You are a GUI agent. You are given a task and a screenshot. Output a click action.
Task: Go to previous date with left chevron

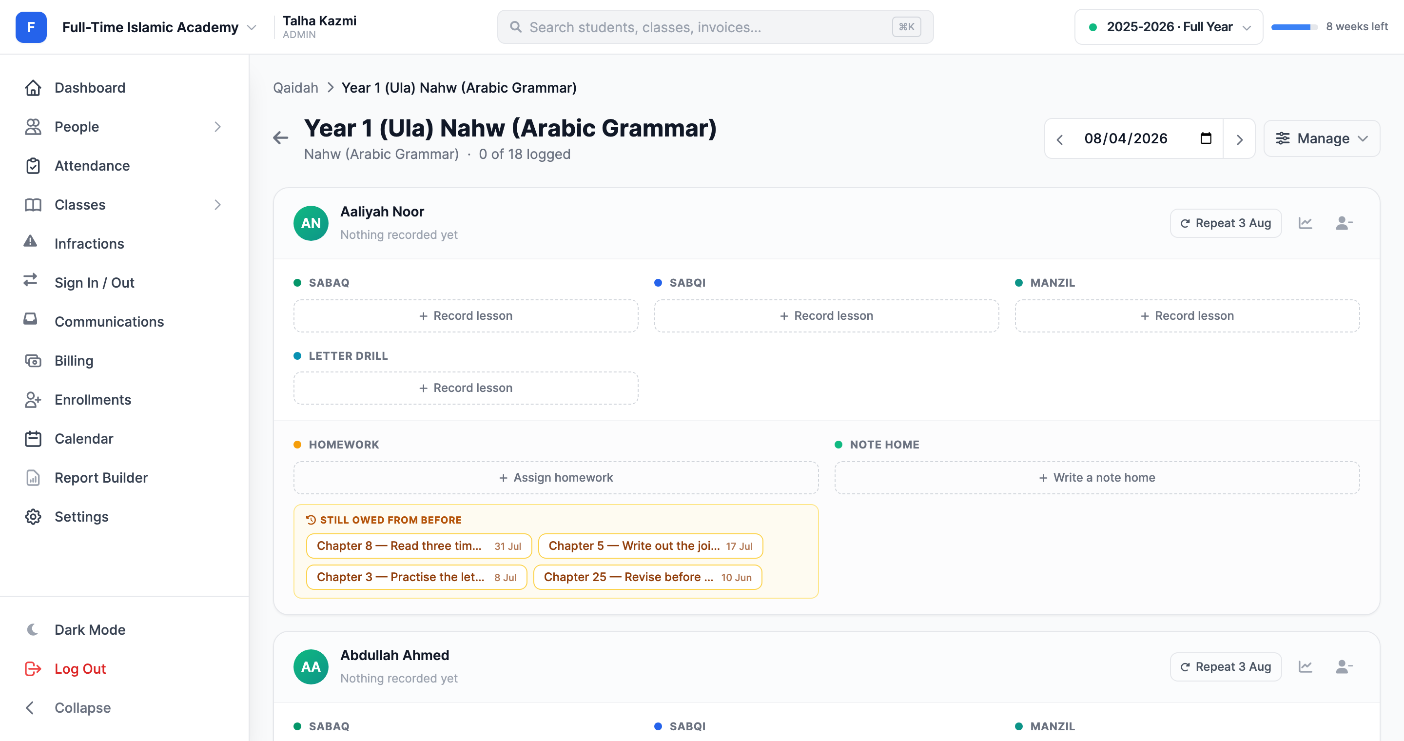tap(1059, 139)
